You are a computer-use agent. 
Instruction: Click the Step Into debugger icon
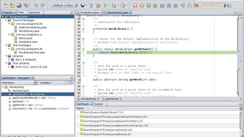point(169,5)
